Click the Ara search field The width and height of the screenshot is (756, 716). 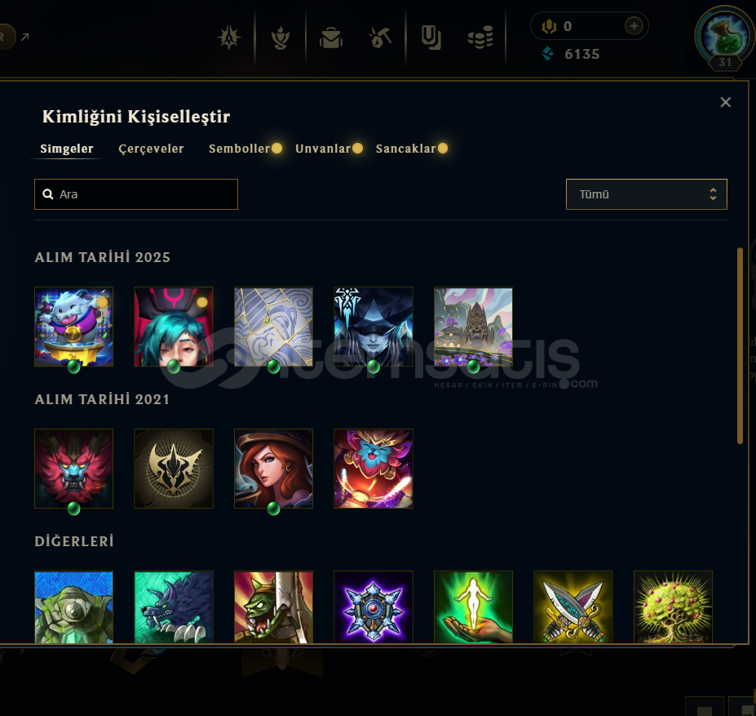click(x=136, y=194)
